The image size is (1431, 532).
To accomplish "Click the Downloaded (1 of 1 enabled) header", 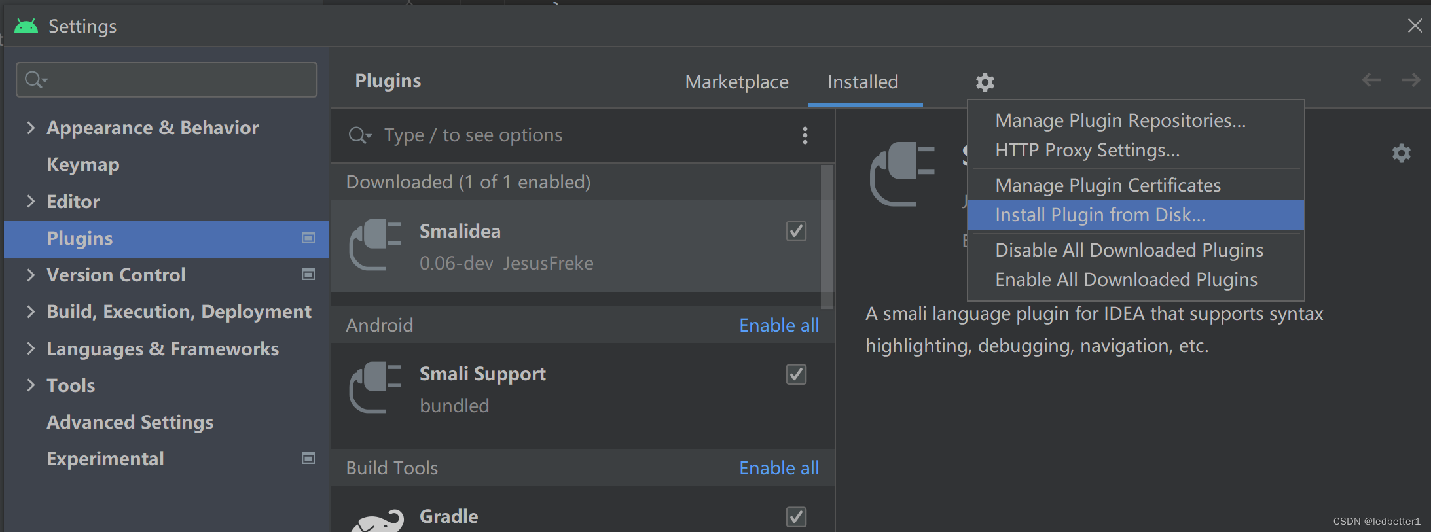I will pyautogui.click(x=468, y=182).
